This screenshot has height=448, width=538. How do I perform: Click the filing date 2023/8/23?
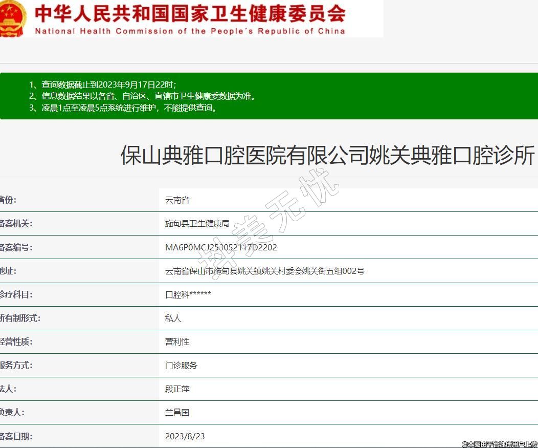[x=185, y=436]
